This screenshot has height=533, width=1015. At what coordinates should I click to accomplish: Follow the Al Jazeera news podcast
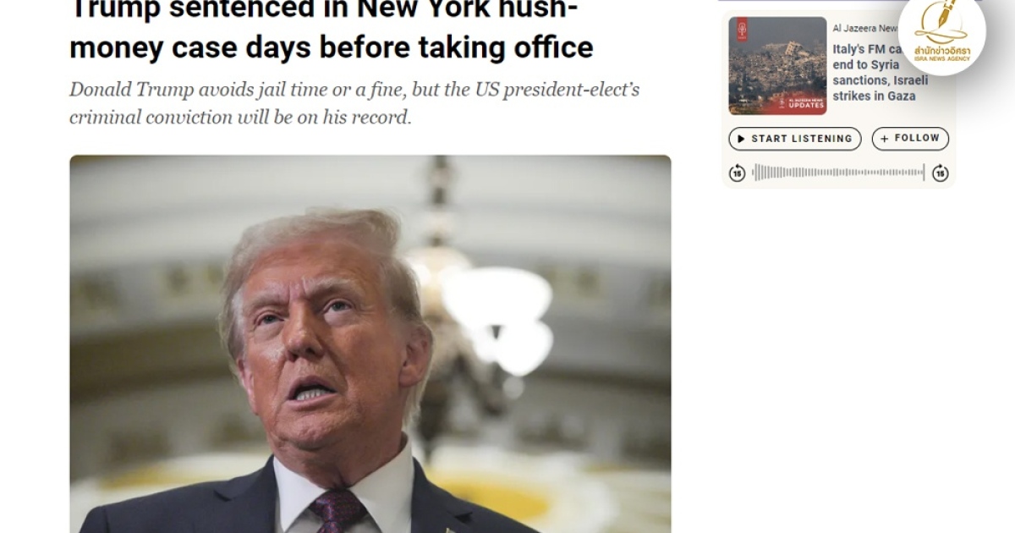(910, 139)
